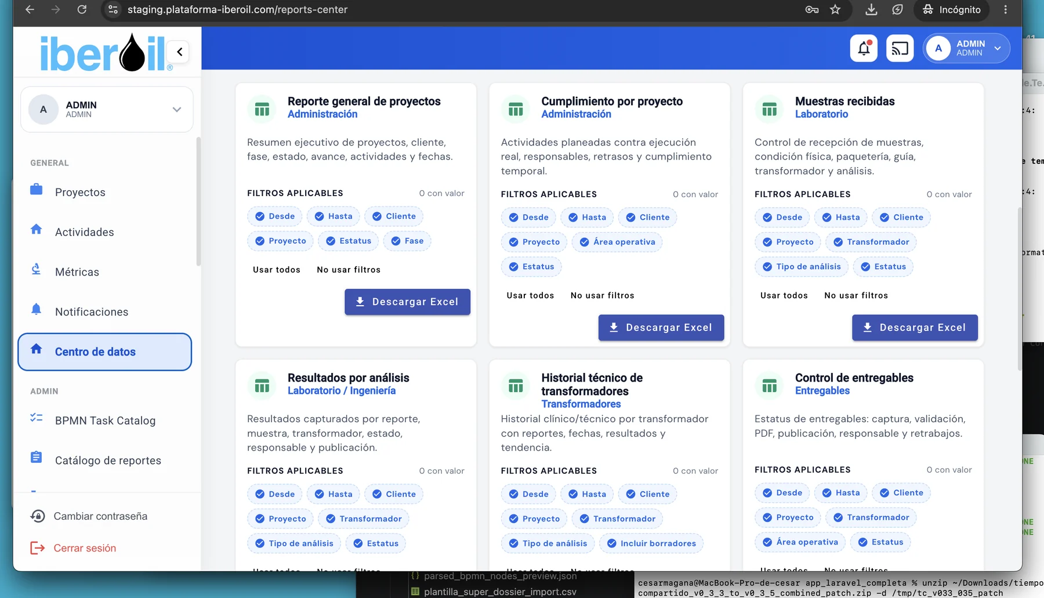Go to Proyectos in the sidebar
This screenshot has width=1044, height=598.
80,192
